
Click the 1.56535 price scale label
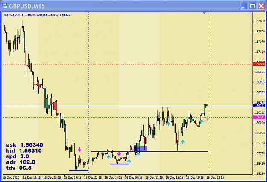(x=259, y=92)
